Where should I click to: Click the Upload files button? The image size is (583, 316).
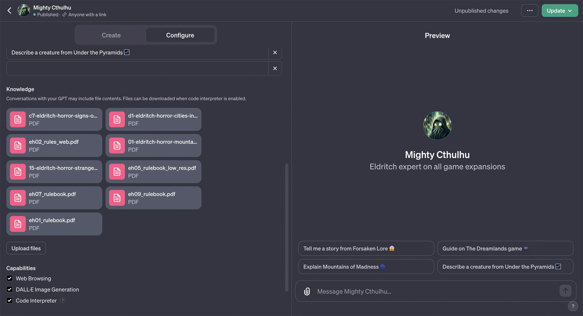pos(26,248)
